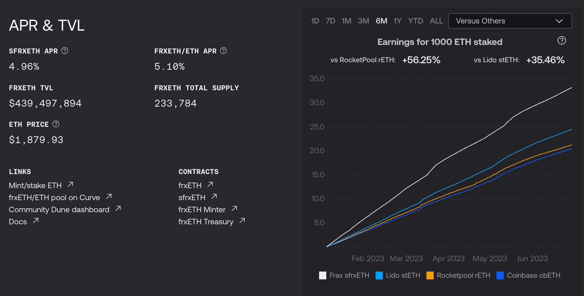Select the 7D time range
Screen dimensions: 584x296
(x=330, y=21)
